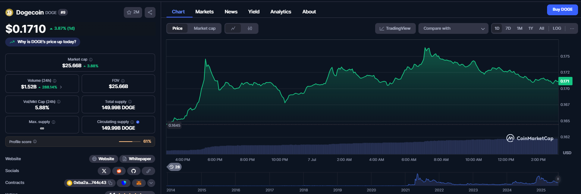Screen dimensions: 581x194
Task: Click the 0.171 current price tag on chart
Action: pyautogui.click(x=565, y=81)
